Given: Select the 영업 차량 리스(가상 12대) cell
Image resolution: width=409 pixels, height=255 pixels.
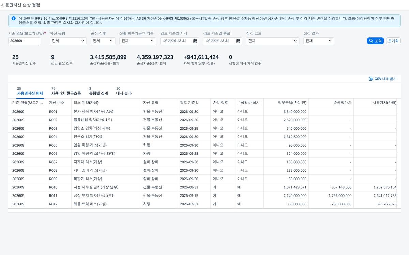Looking at the screenshot, I should click(106, 153).
